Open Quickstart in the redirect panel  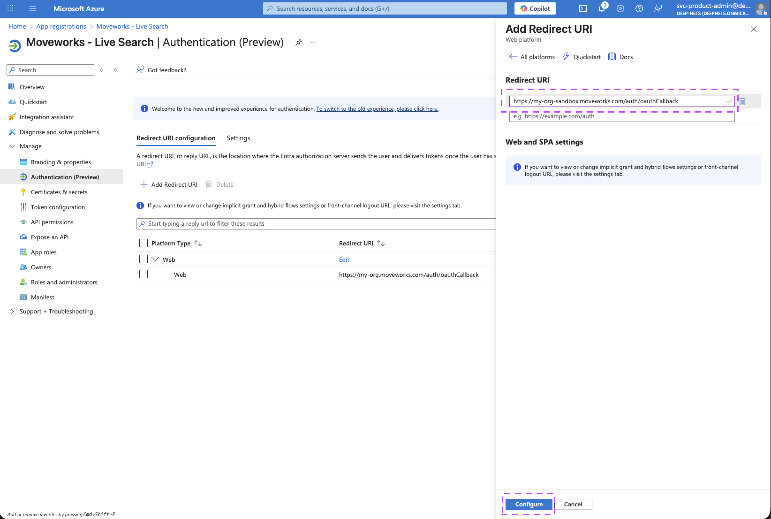582,57
